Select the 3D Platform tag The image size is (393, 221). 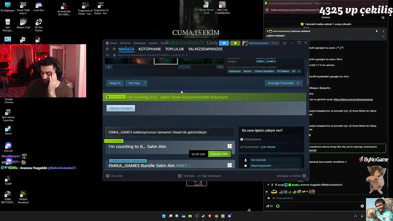pos(283,71)
